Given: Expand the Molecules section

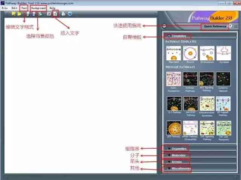Looking at the screenshot, I should tap(199, 155).
